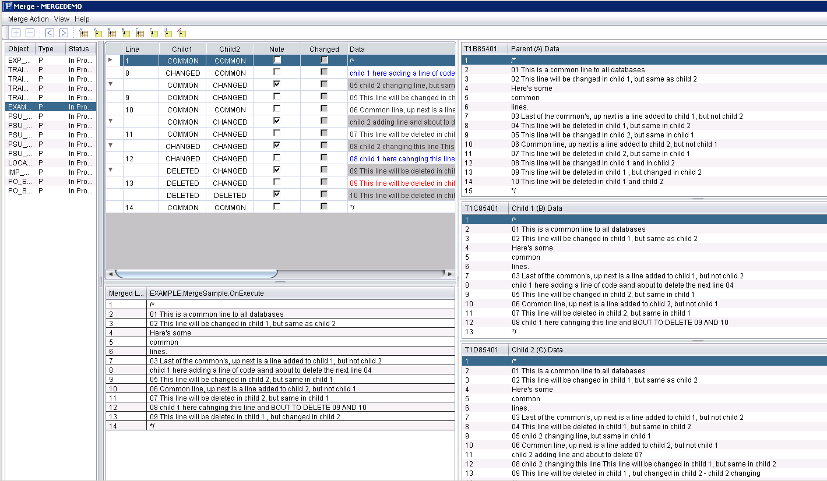The image size is (827, 481).
Task: Select 'child 2 adding line' in Child 2 (C) Data
Action: (x=644, y=455)
